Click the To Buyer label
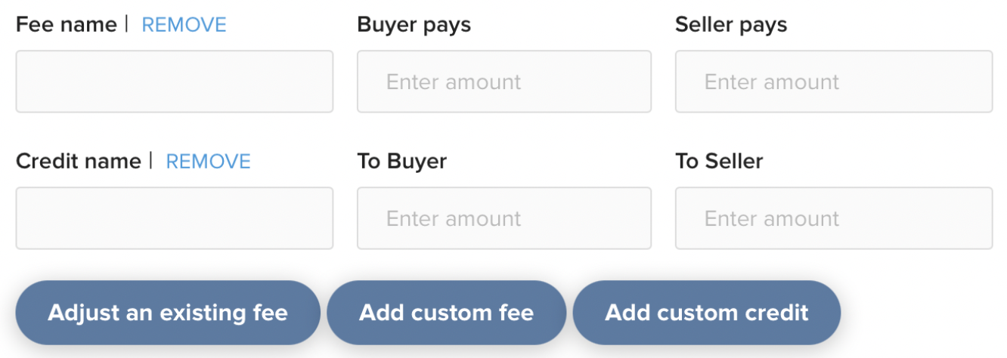The image size is (1007, 358). (402, 162)
